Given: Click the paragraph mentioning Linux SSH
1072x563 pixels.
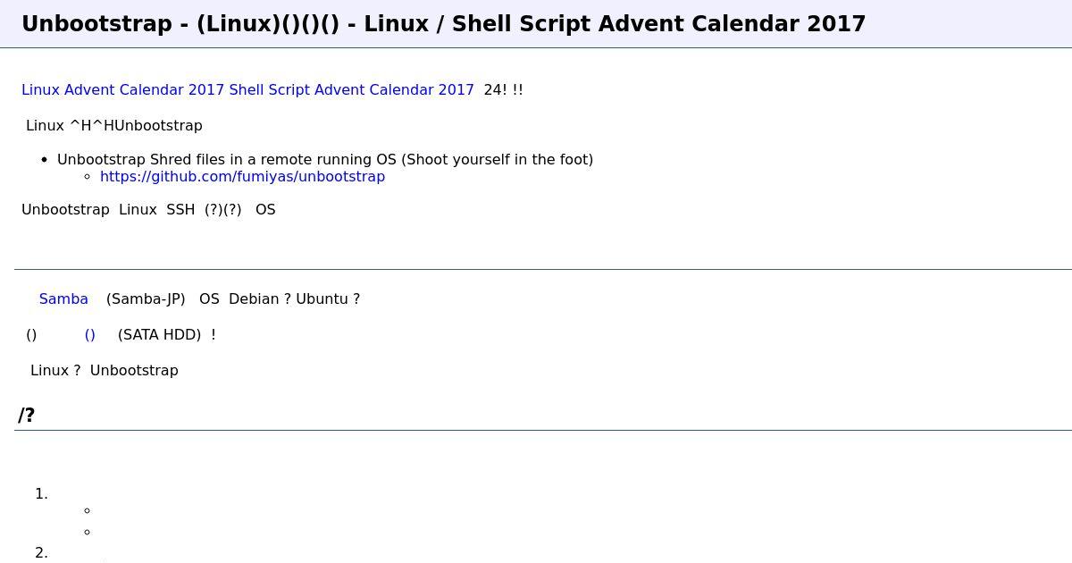Looking at the screenshot, I should [148, 210].
